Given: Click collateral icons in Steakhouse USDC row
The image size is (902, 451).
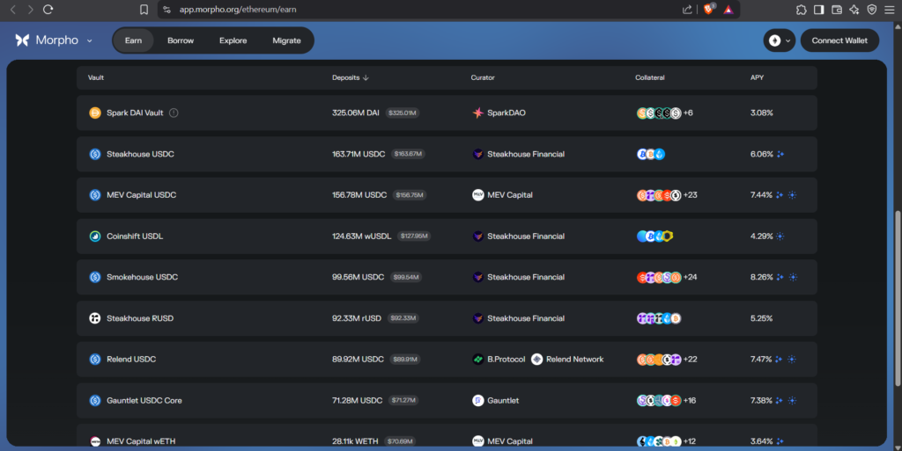Looking at the screenshot, I should (651, 154).
